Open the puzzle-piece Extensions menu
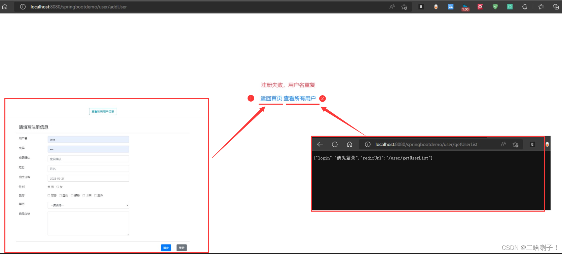562x254 pixels. 525,7
